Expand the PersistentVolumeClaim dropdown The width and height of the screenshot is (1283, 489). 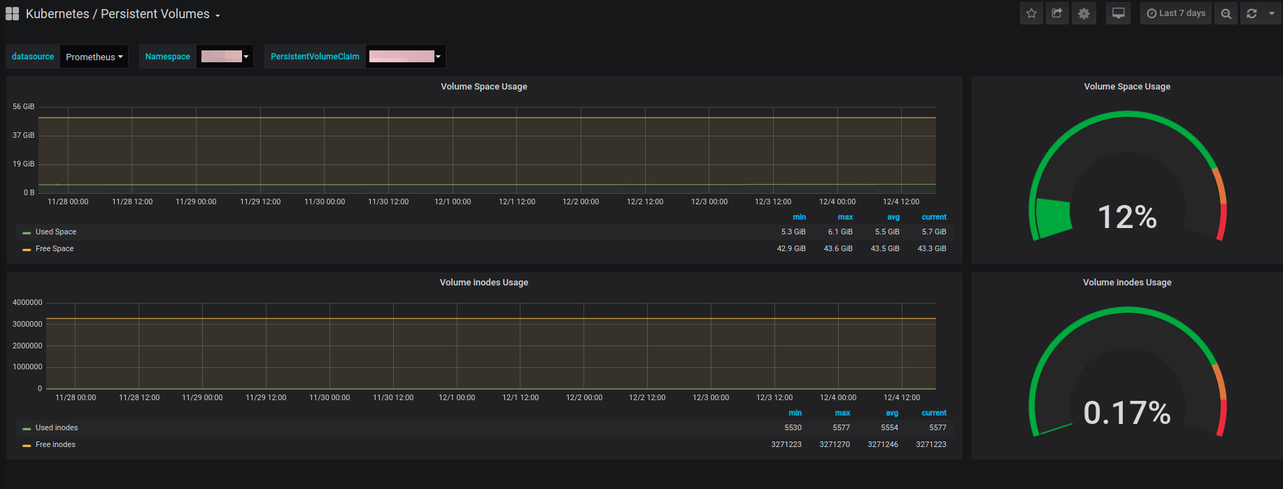click(405, 57)
